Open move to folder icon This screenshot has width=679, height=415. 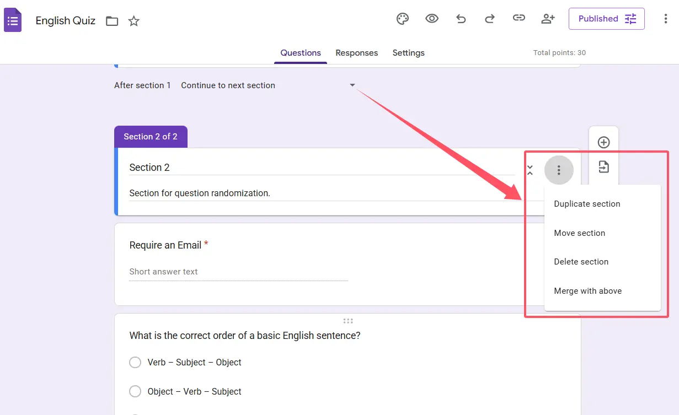coord(112,21)
